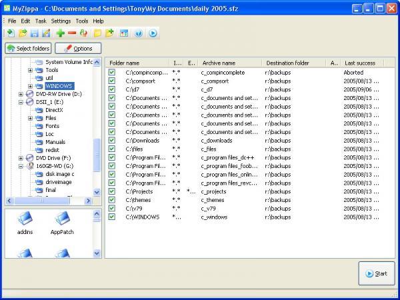Open the AppPatch folder thumbnail
The image size is (400, 300).
(62, 219)
